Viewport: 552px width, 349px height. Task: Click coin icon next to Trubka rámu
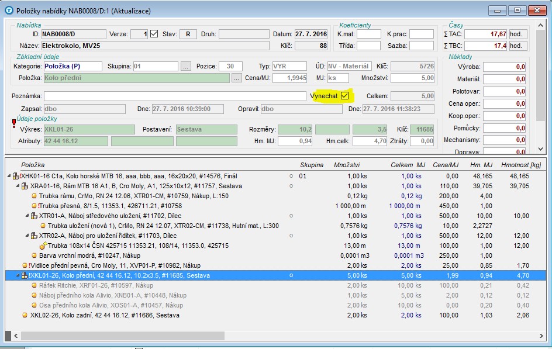pyautogui.click(x=34, y=196)
